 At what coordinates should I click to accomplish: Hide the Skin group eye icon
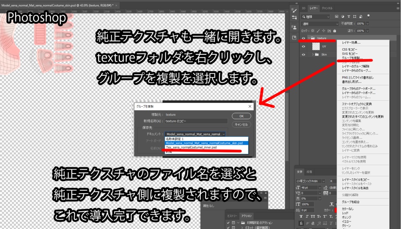(x=303, y=54)
